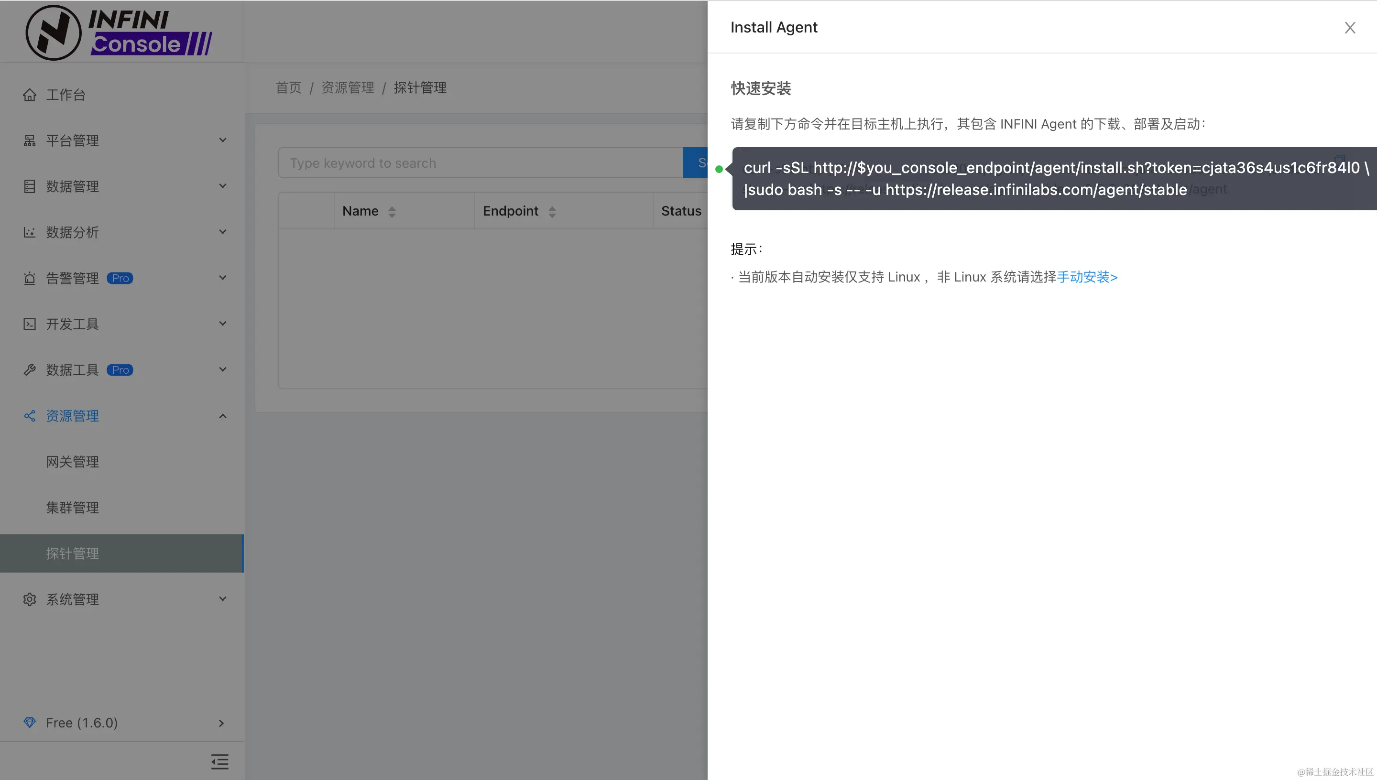
Task: Expand the Free (1.6.0) license arrow
Action: pos(221,723)
